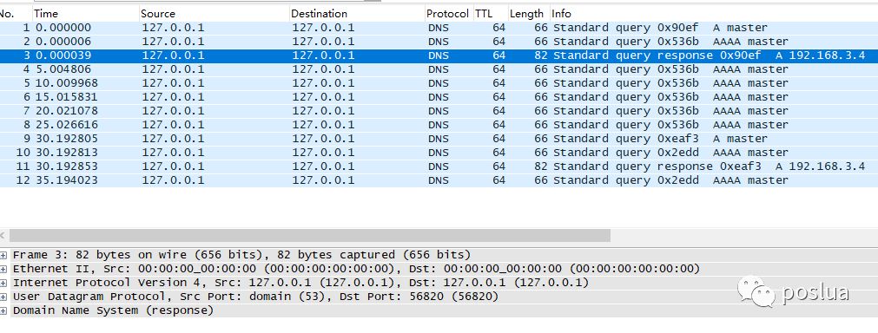Select packet 2 AAAA master query
Screen dimensions: 878x333
click(x=439, y=42)
